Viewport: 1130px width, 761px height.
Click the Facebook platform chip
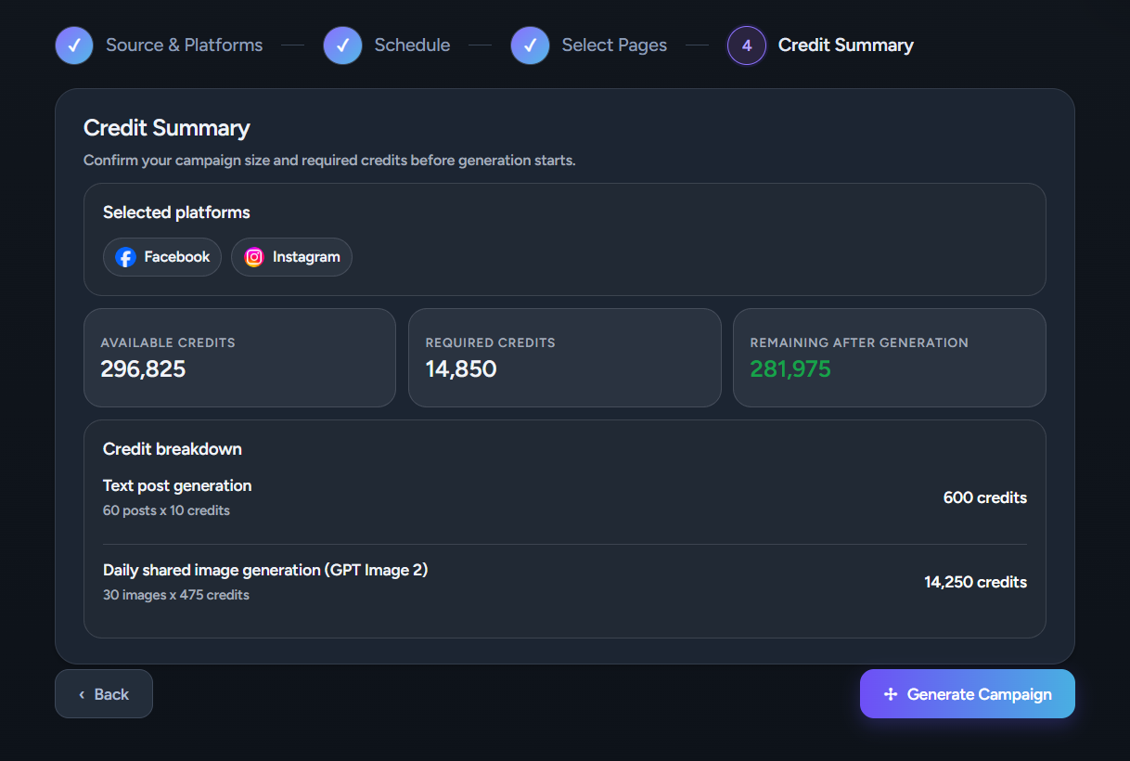click(x=162, y=257)
